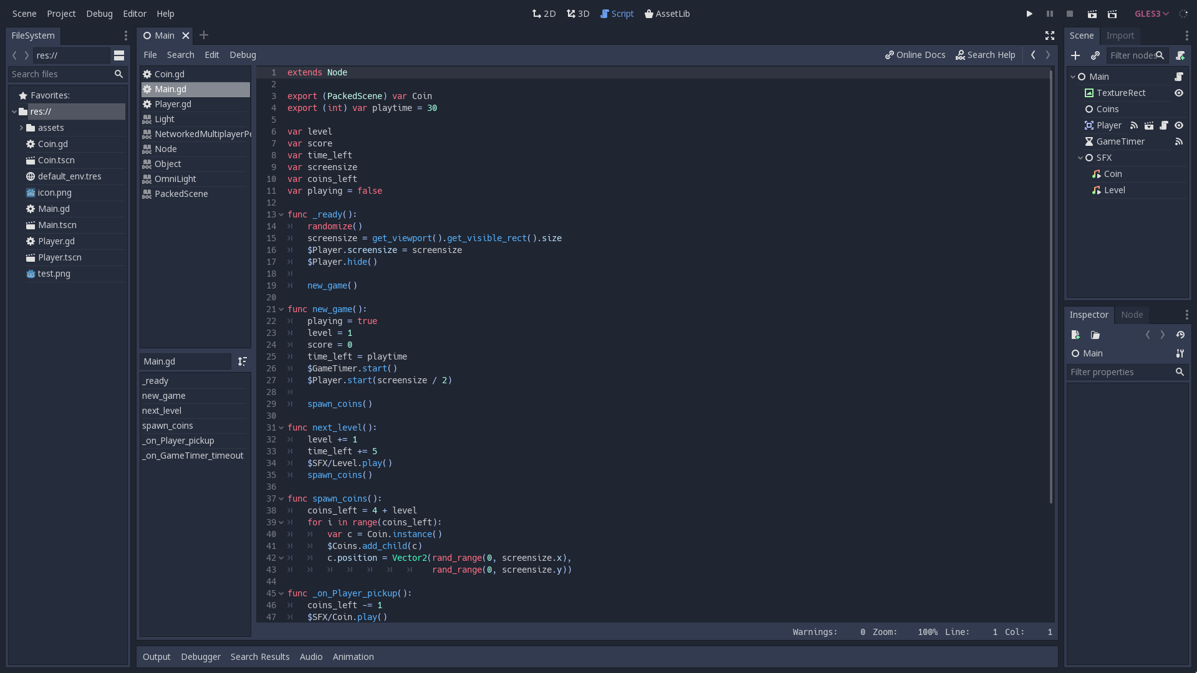Toggle TextureRect visibility with the eye icon

click(x=1179, y=93)
